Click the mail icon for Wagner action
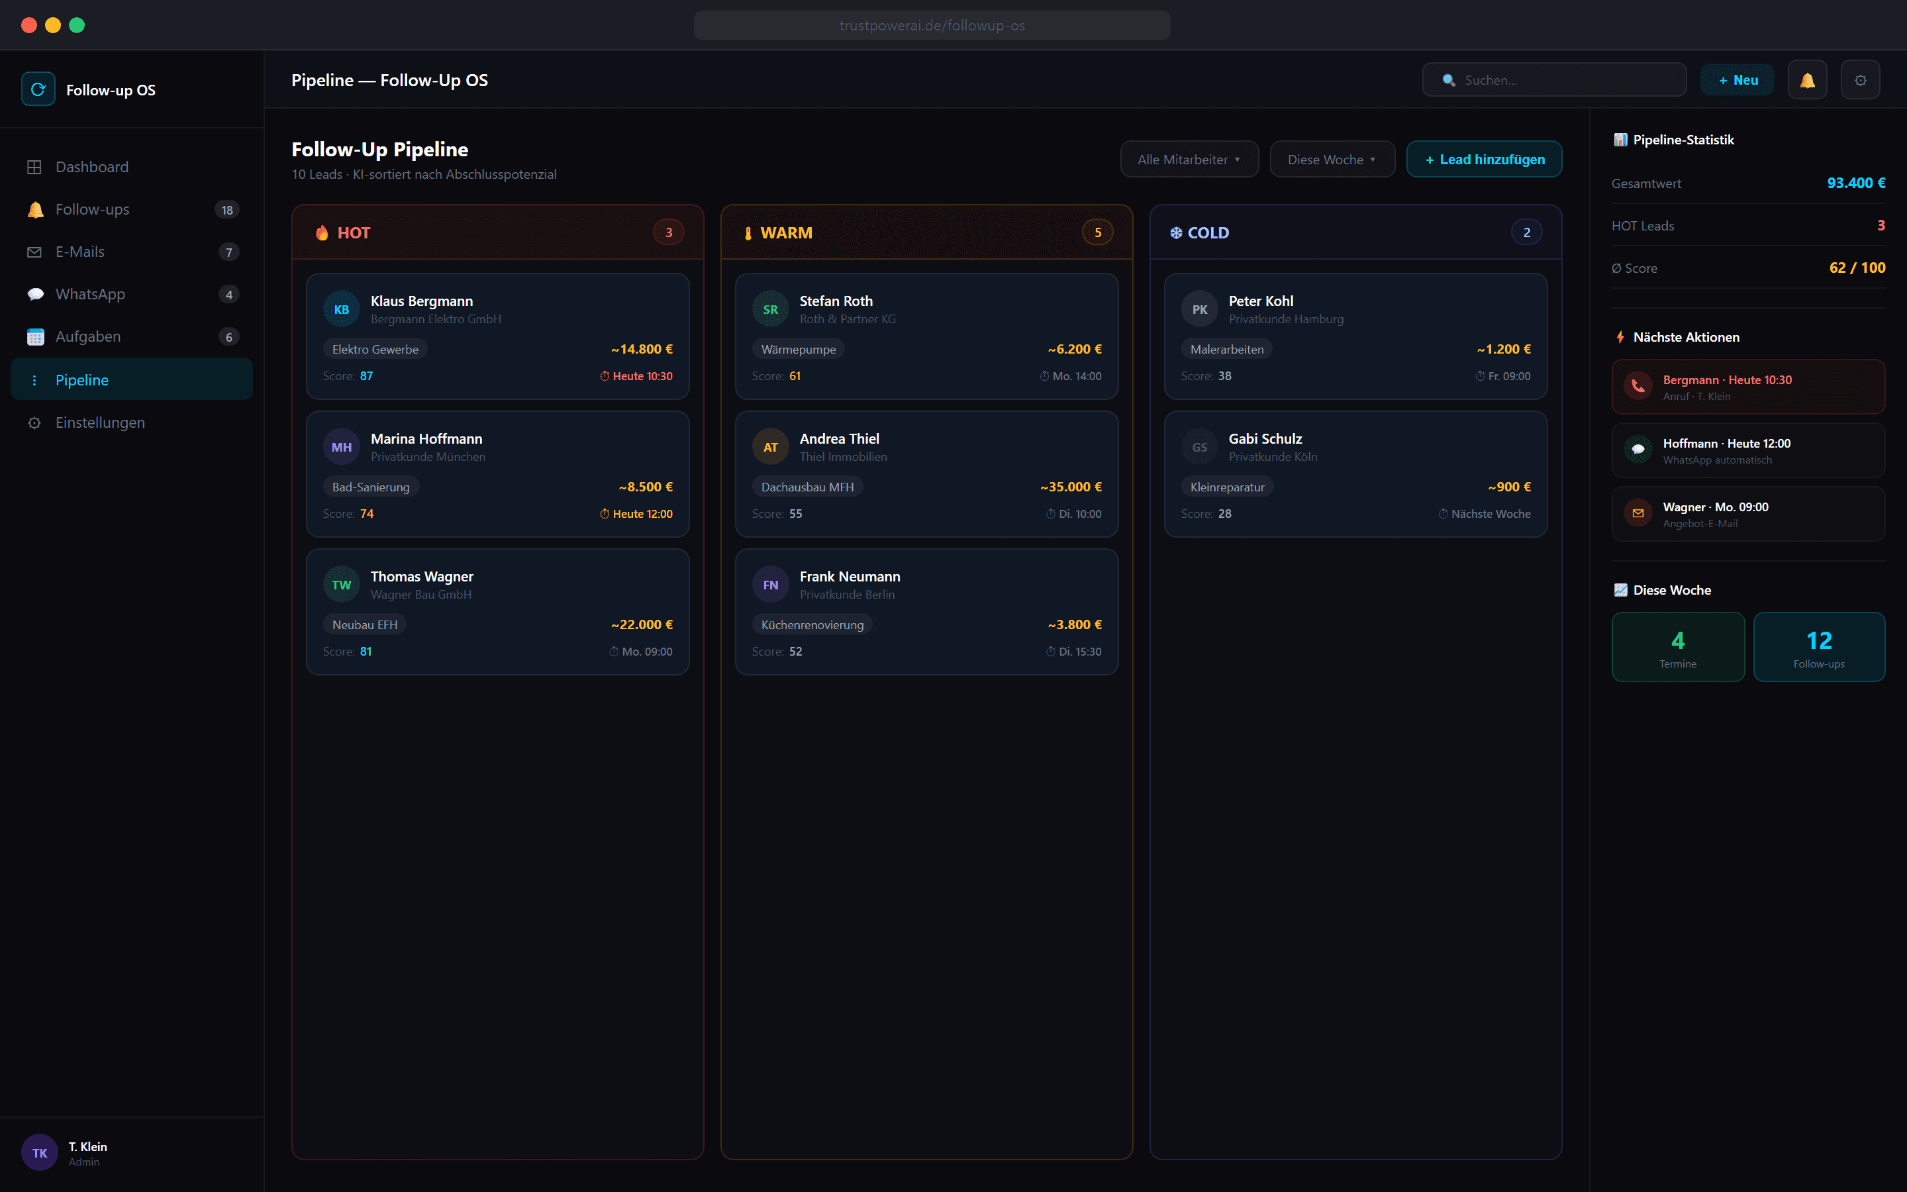Viewport: 1907px width, 1192px height. click(x=1638, y=513)
